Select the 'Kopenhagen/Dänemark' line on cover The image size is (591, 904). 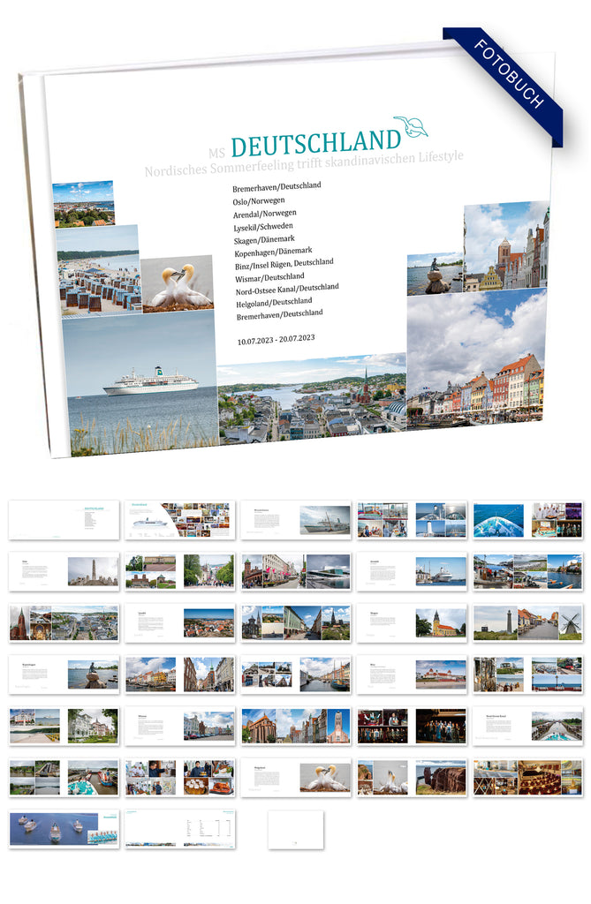(x=274, y=252)
